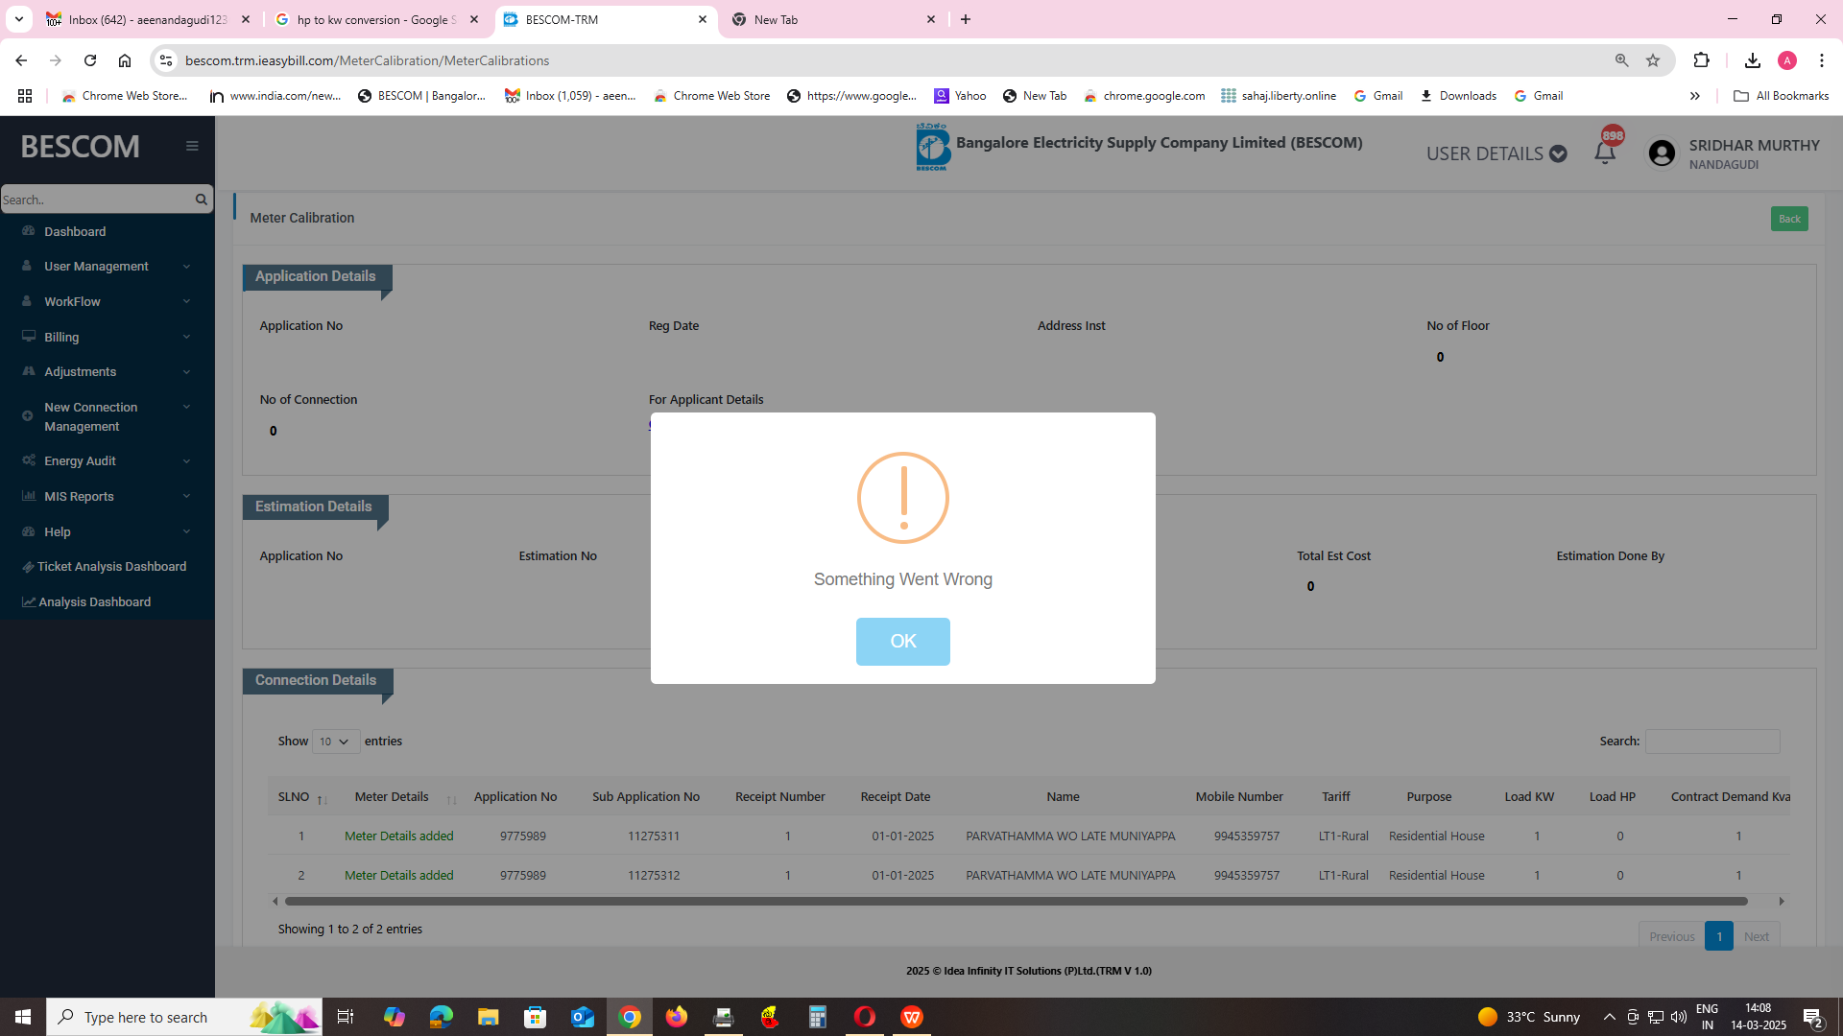Switch to the New Tab tab
Screen dimensions: 1843x1036
pos(831,19)
